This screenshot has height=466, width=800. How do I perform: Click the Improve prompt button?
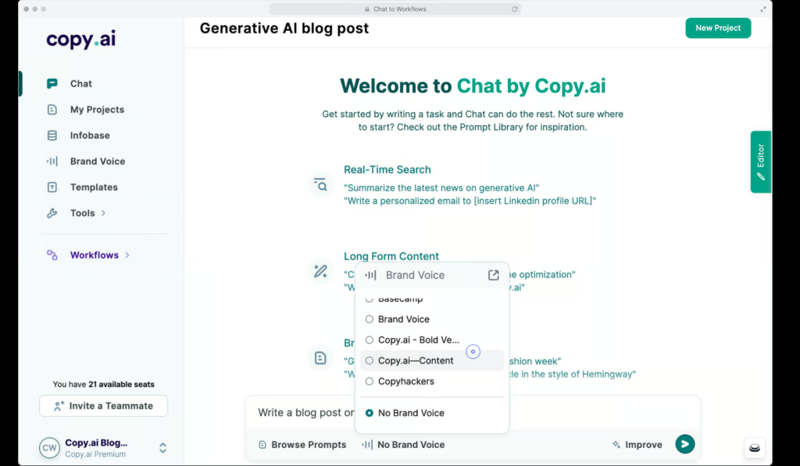[637, 445]
